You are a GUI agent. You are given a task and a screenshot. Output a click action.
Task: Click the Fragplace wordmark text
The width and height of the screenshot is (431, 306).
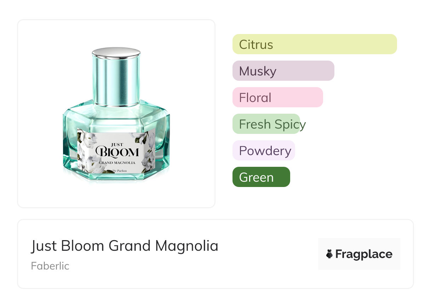(x=364, y=254)
